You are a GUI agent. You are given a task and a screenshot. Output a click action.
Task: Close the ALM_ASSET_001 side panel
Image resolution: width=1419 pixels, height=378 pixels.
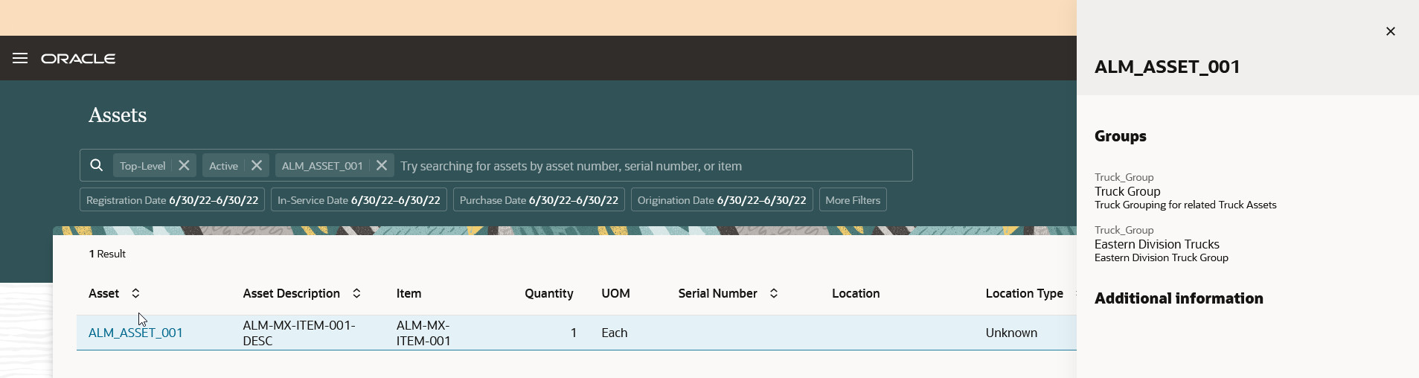(x=1390, y=31)
